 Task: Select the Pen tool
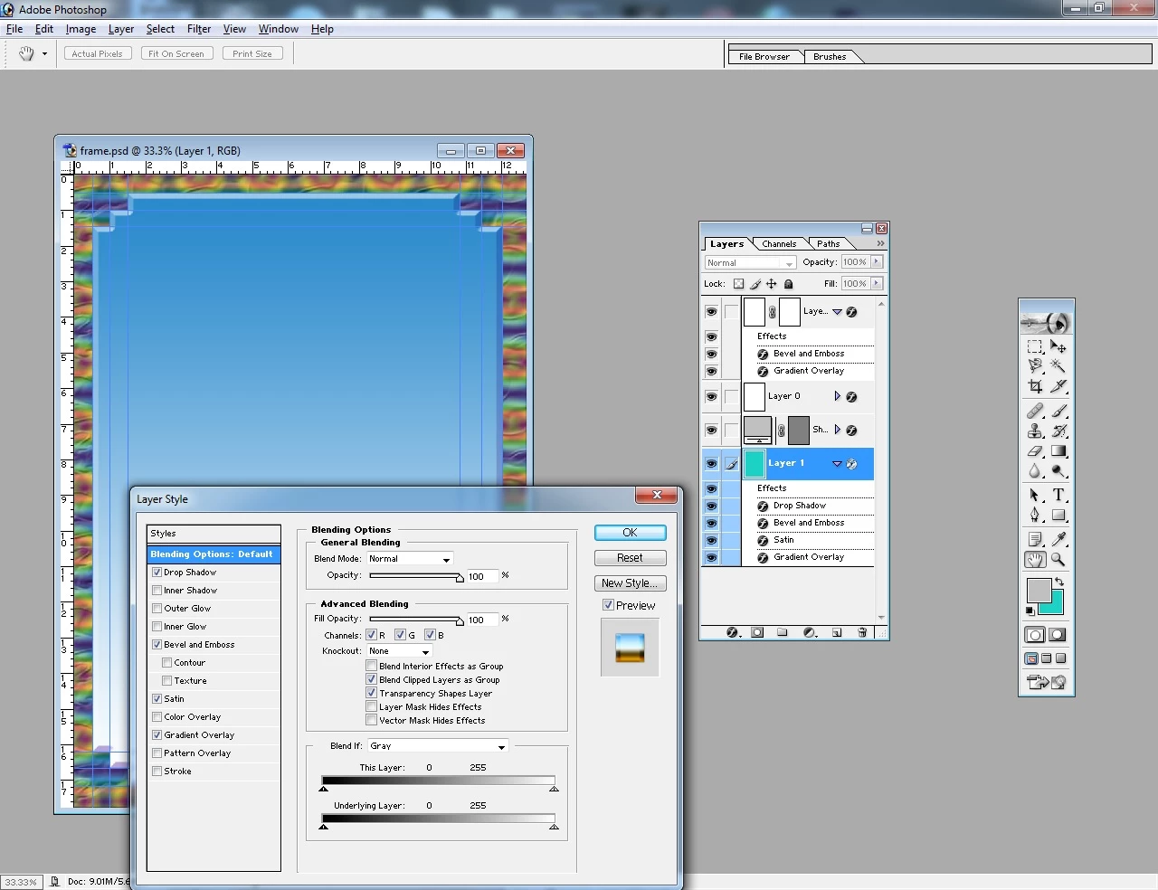click(1035, 515)
